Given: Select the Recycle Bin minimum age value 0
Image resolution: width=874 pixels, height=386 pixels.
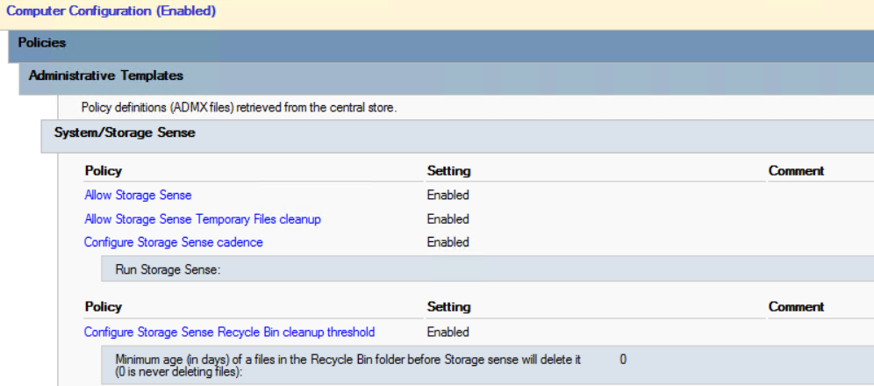Looking at the screenshot, I should 623,360.
